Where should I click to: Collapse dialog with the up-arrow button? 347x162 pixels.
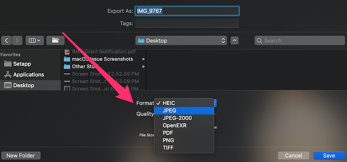tap(235, 40)
